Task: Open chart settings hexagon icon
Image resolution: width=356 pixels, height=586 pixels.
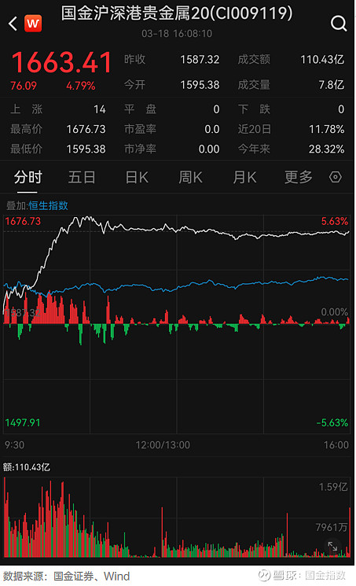Action: click(x=335, y=177)
